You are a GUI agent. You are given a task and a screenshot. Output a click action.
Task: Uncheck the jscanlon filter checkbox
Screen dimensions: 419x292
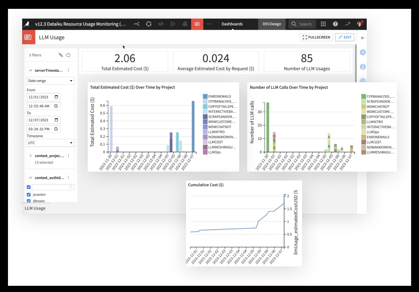click(29, 194)
